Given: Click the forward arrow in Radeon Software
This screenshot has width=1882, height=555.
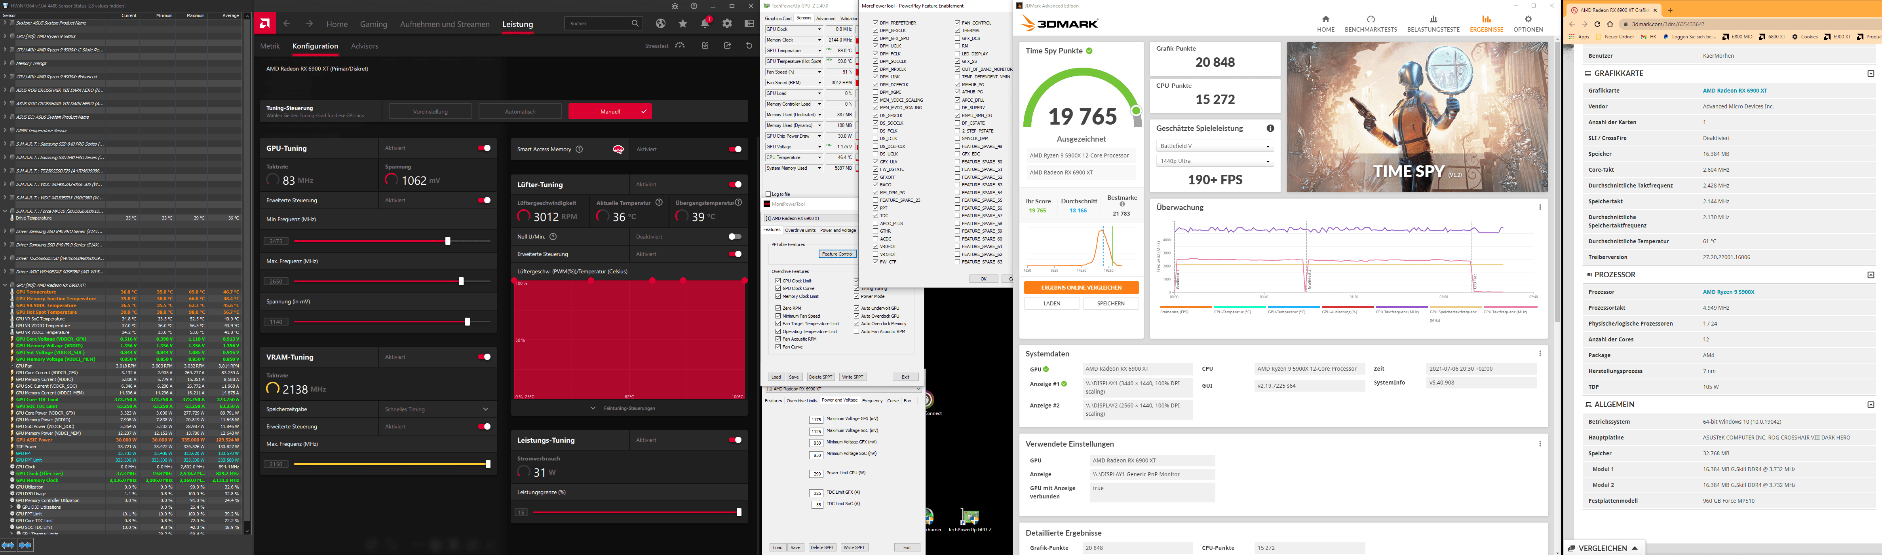Looking at the screenshot, I should point(309,23).
